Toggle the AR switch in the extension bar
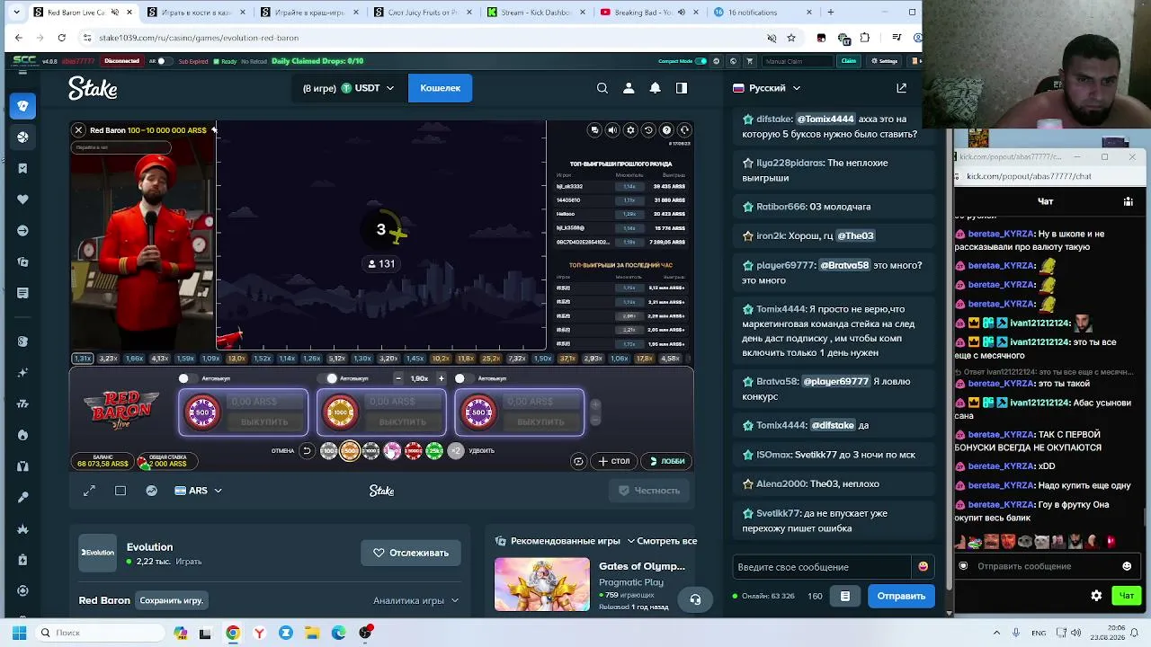 click(164, 61)
